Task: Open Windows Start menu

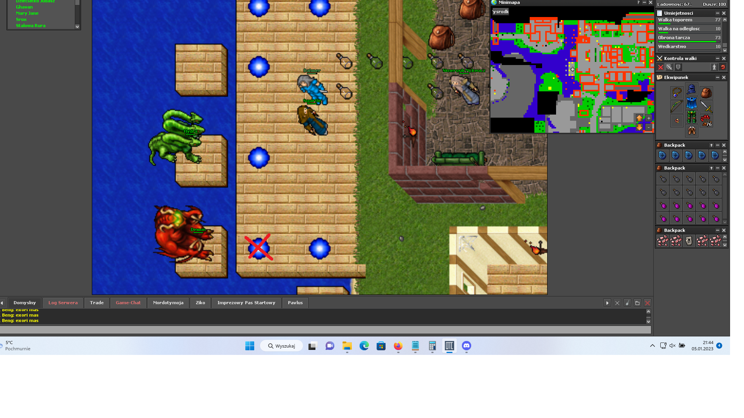Action: pos(250,346)
